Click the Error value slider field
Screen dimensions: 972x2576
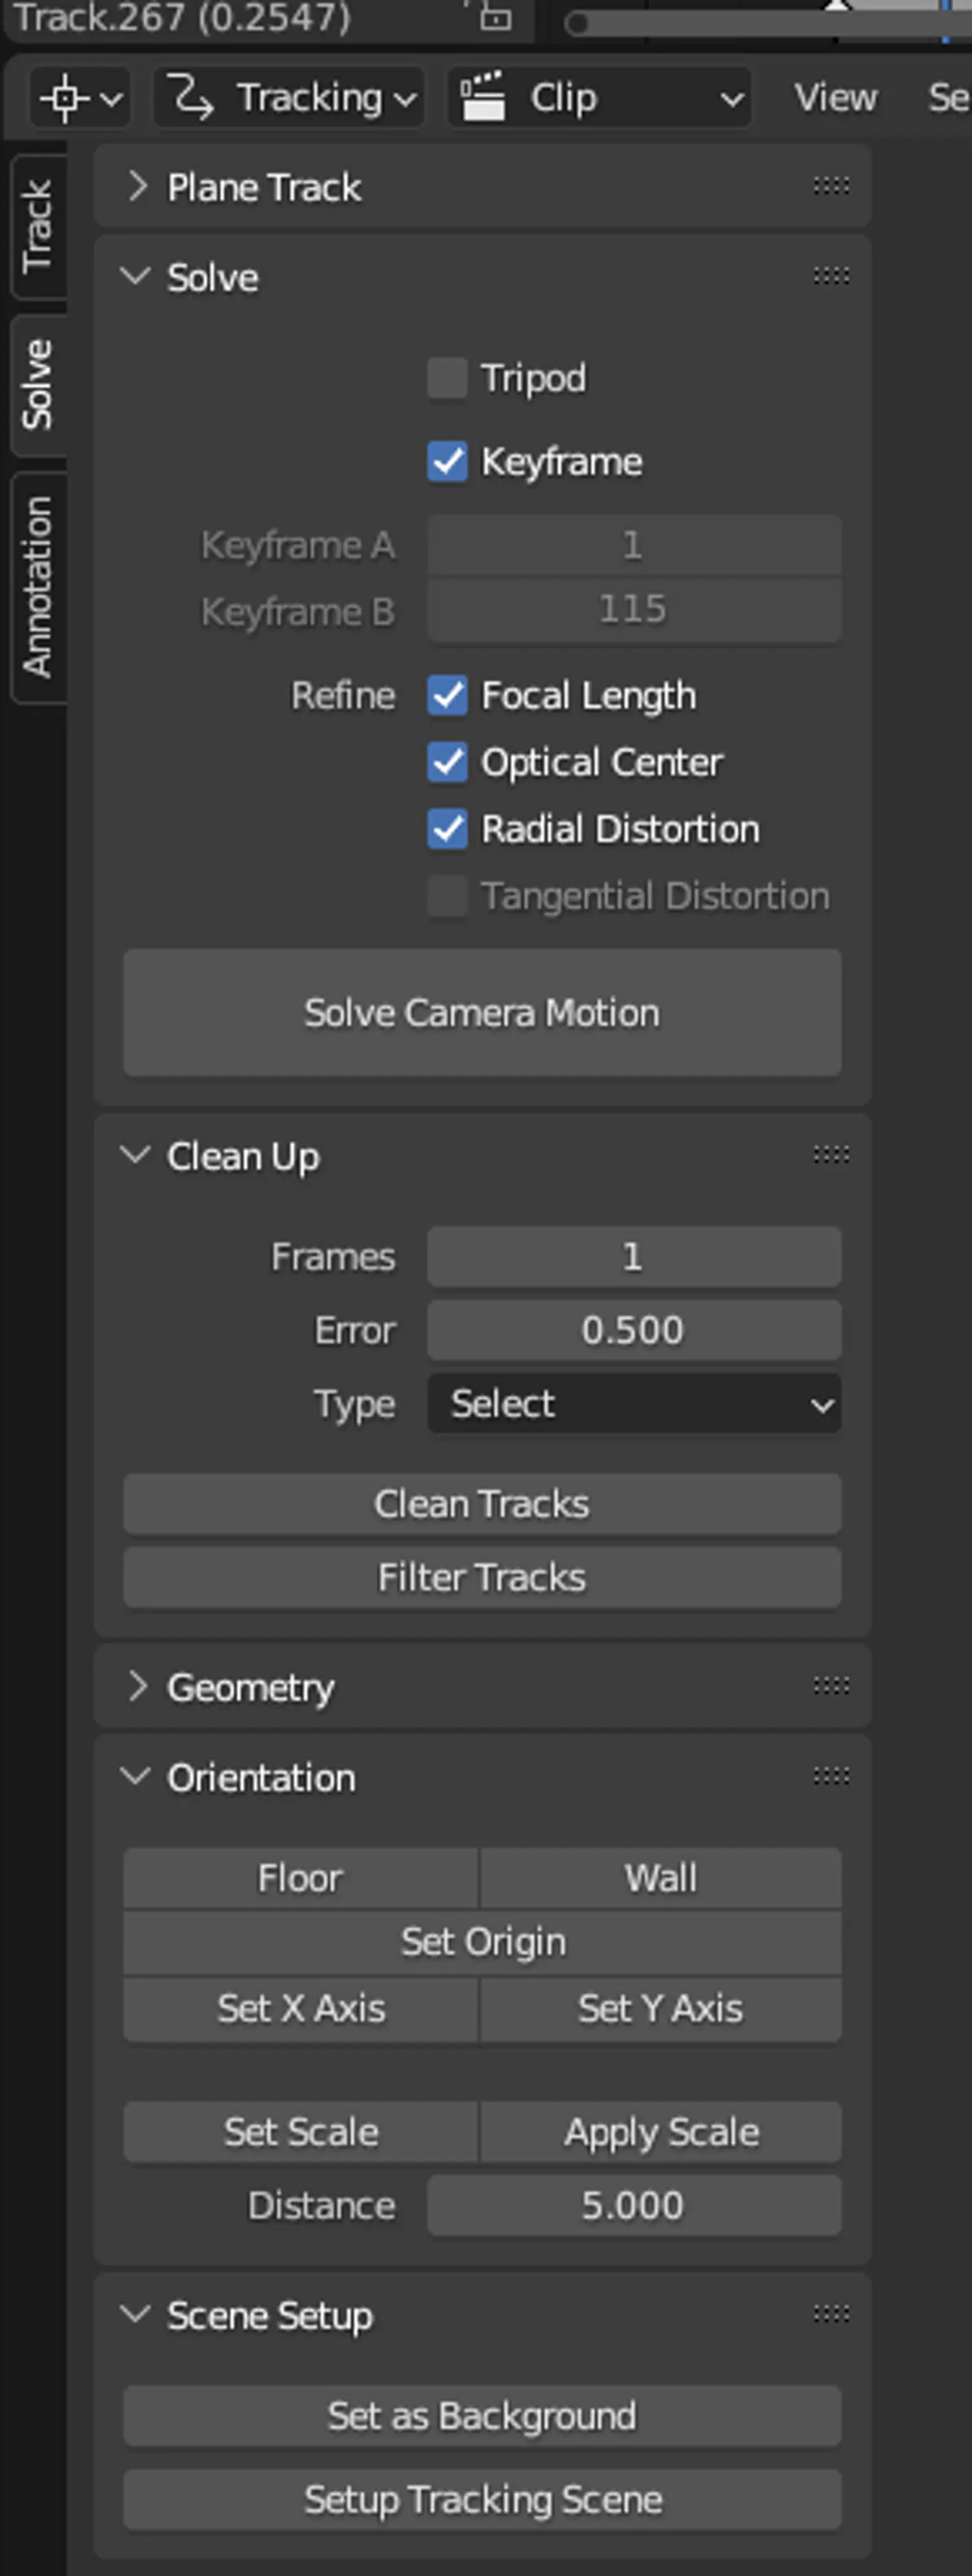tap(634, 1330)
